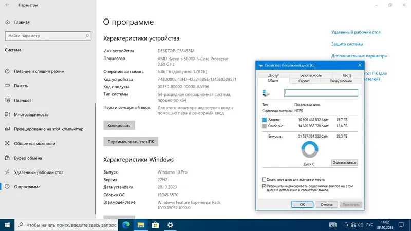
Task: Click the disk usage donut chart
Action: coord(310,149)
